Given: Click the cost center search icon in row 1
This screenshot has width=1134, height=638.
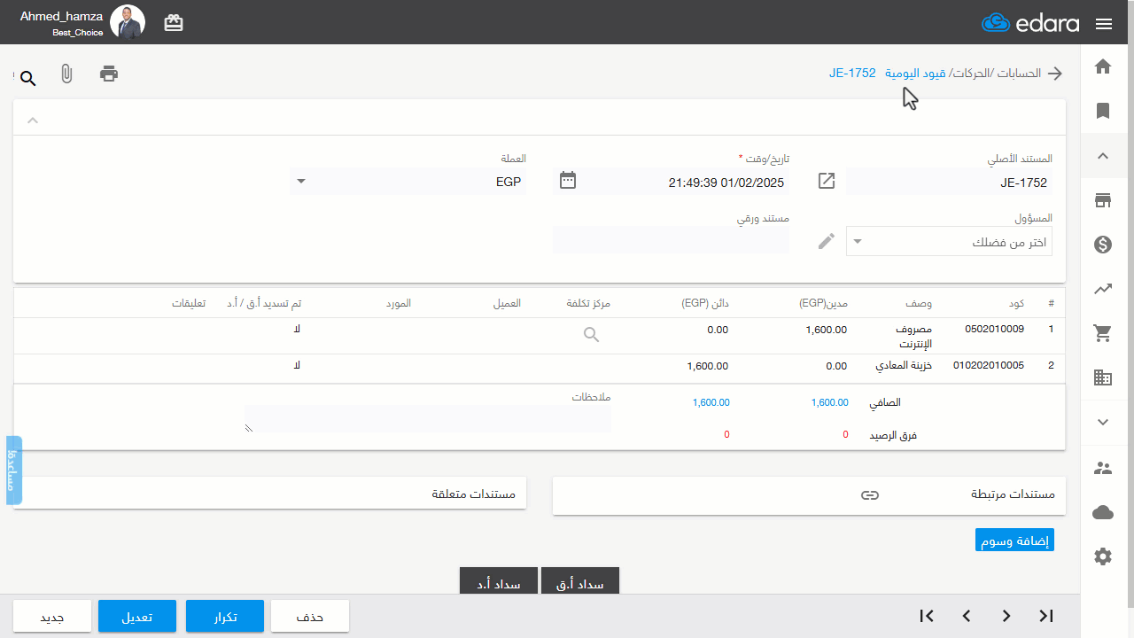Looking at the screenshot, I should click(592, 335).
